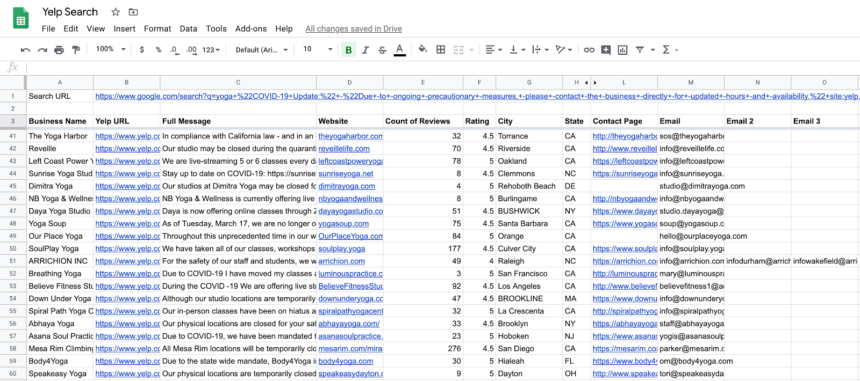Format selected cells as percent

tap(159, 50)
